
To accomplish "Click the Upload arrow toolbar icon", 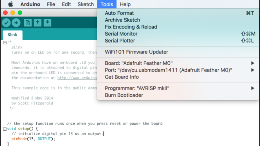I will pyautogui.click(x=16, y=23).
